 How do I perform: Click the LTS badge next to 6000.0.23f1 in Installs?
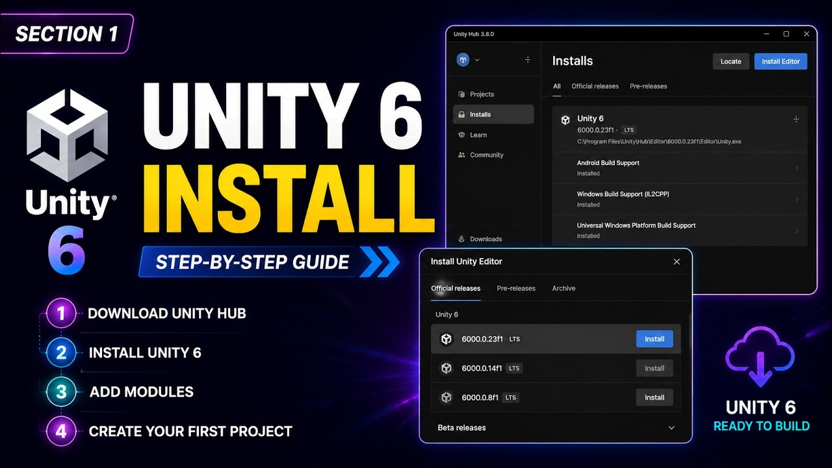tap(629, 130)
